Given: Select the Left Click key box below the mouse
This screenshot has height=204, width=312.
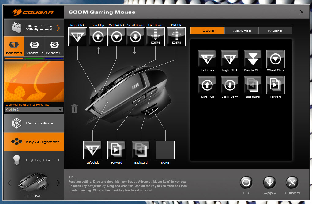Looking at the screenshot, I should pos(92,150).
